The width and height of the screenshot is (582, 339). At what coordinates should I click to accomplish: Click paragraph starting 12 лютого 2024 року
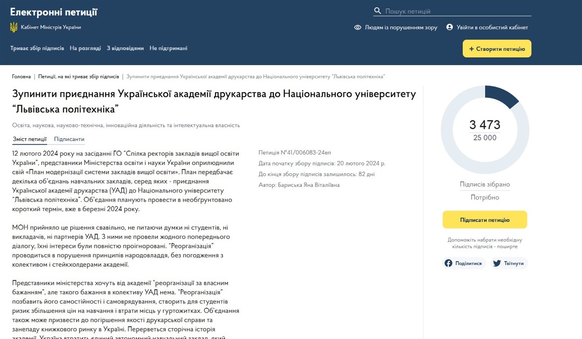click(x=126, y=181)
